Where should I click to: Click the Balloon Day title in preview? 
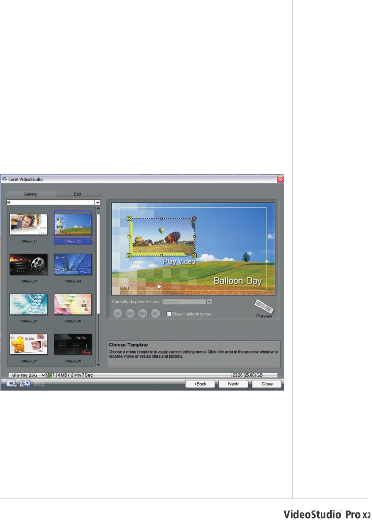tap(238, 281)
